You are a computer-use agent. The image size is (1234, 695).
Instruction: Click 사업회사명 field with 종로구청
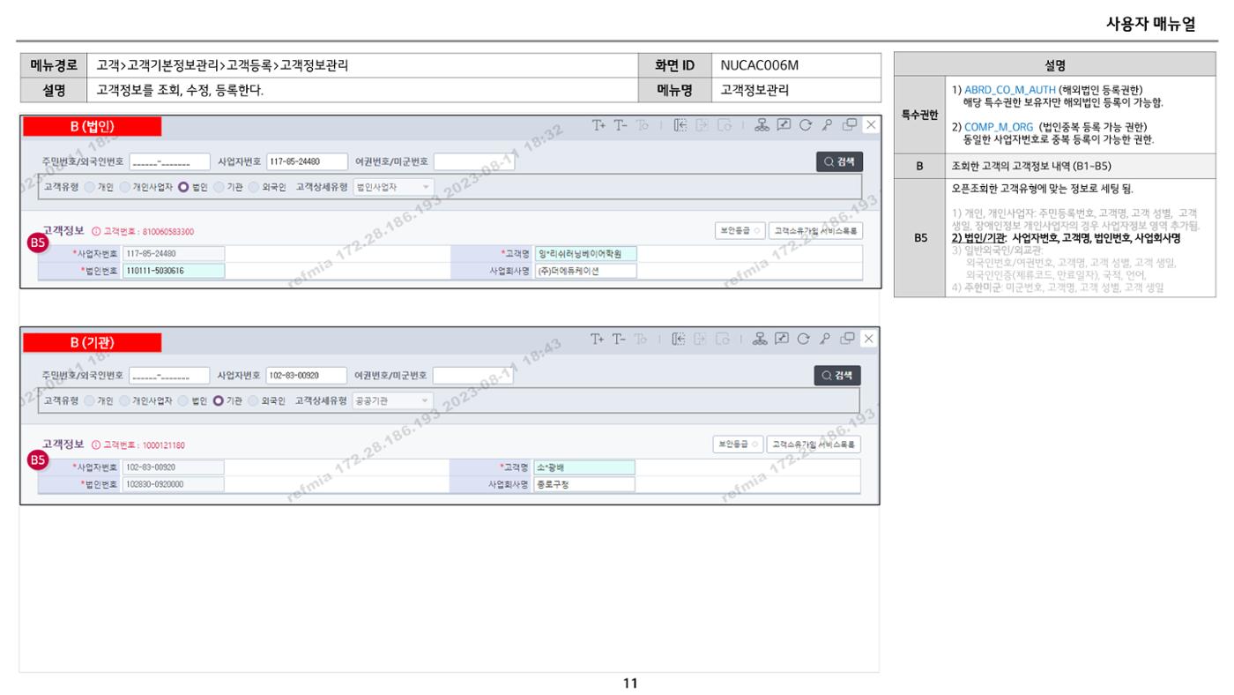tap(584, 484)
